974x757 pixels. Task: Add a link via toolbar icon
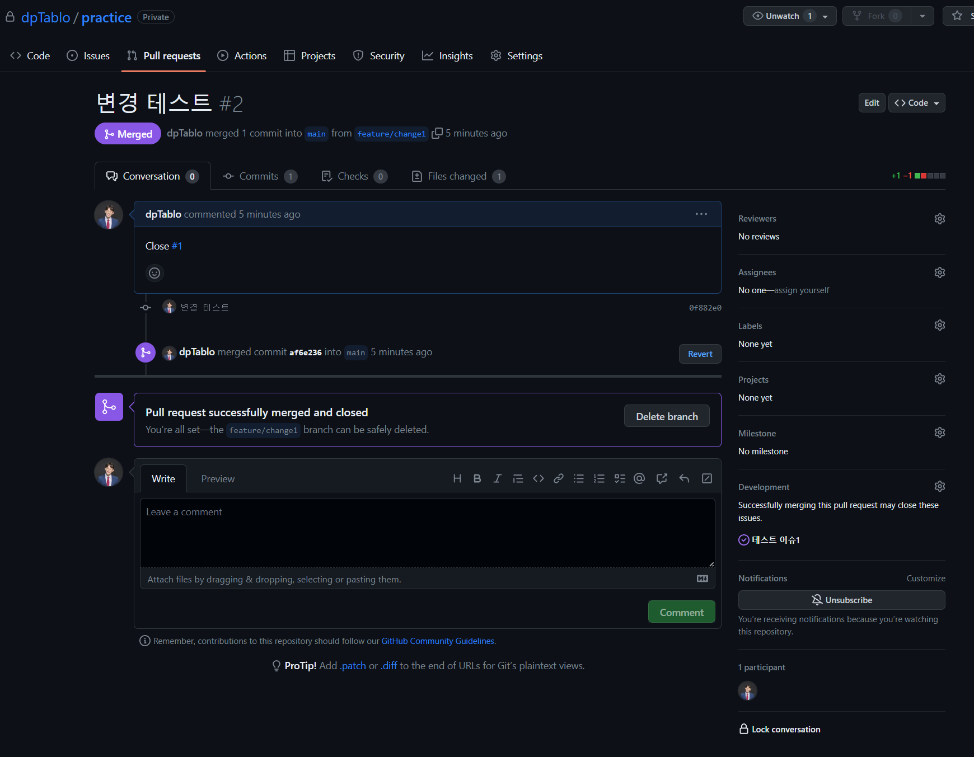pyautogui.click(x=559, y=478)
